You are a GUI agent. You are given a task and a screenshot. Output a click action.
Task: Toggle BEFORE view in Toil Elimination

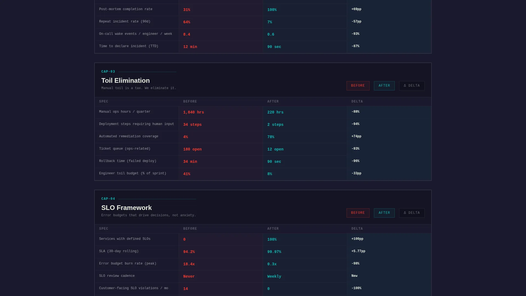coord(358,86)
